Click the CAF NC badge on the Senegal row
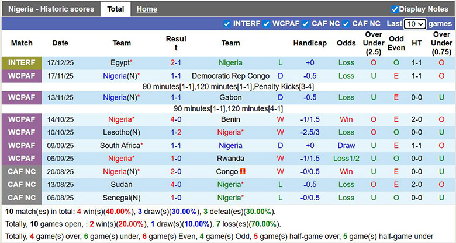The image size is (456, 243). (x=22, y=198)
